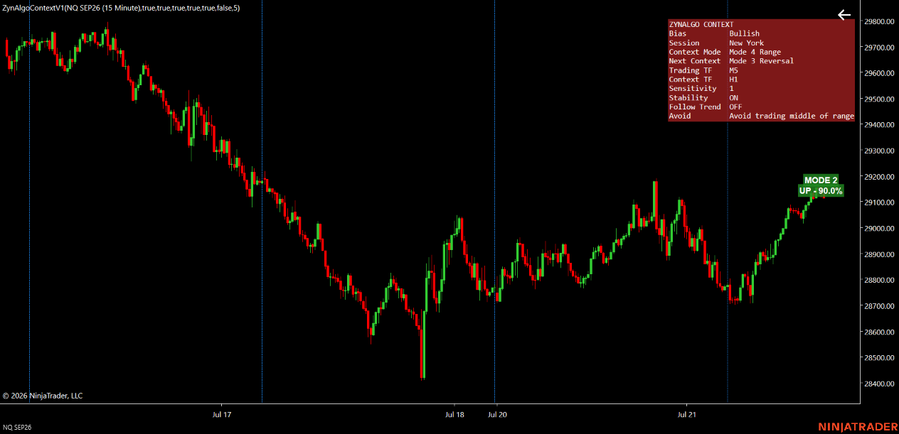Click the Follow Trend OFF row

pyautogui.click(x=761, y=107)
